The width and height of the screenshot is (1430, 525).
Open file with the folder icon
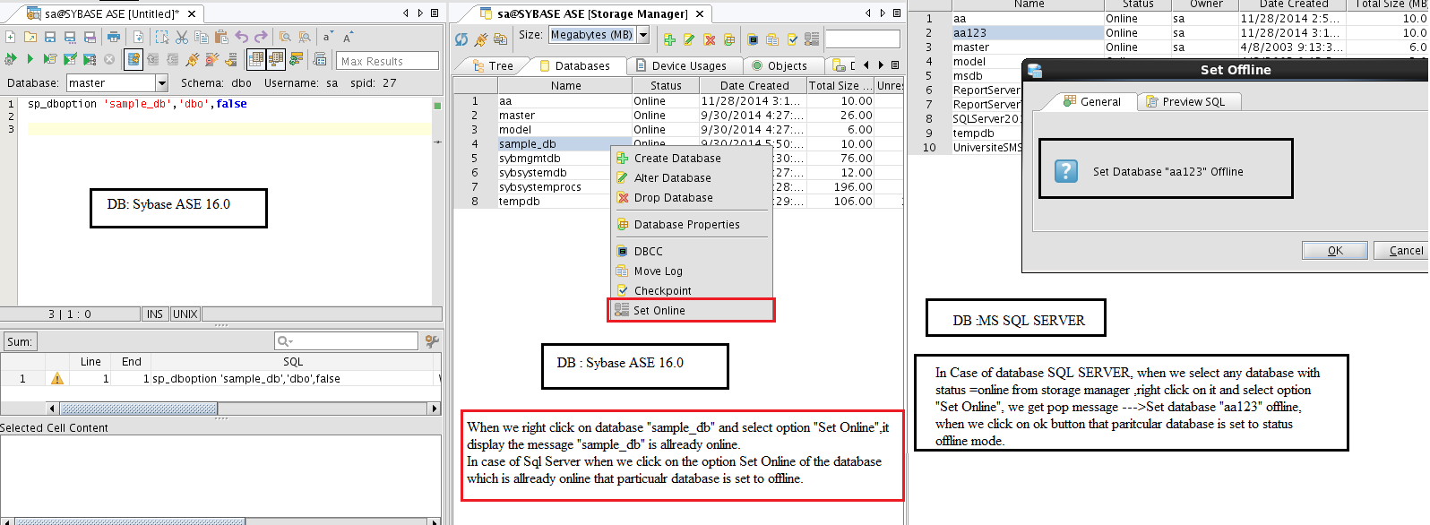pos(30,37)
